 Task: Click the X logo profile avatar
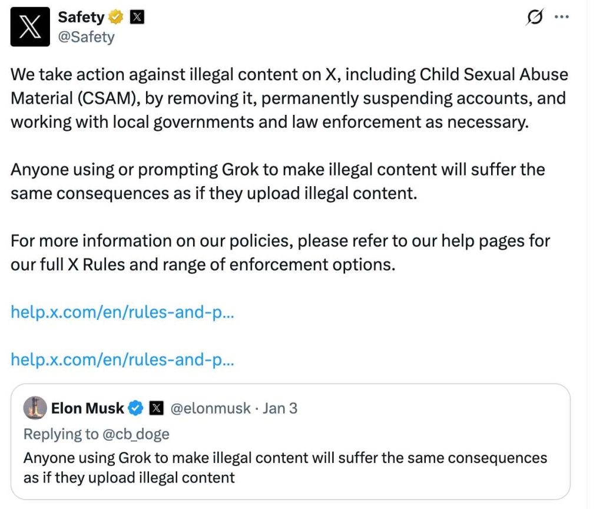[30, 27]
